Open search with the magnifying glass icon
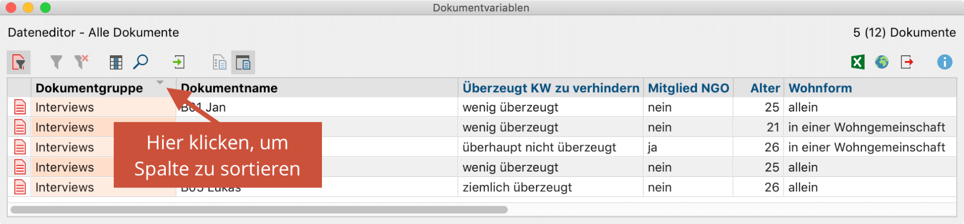 (x=140, y=62)
